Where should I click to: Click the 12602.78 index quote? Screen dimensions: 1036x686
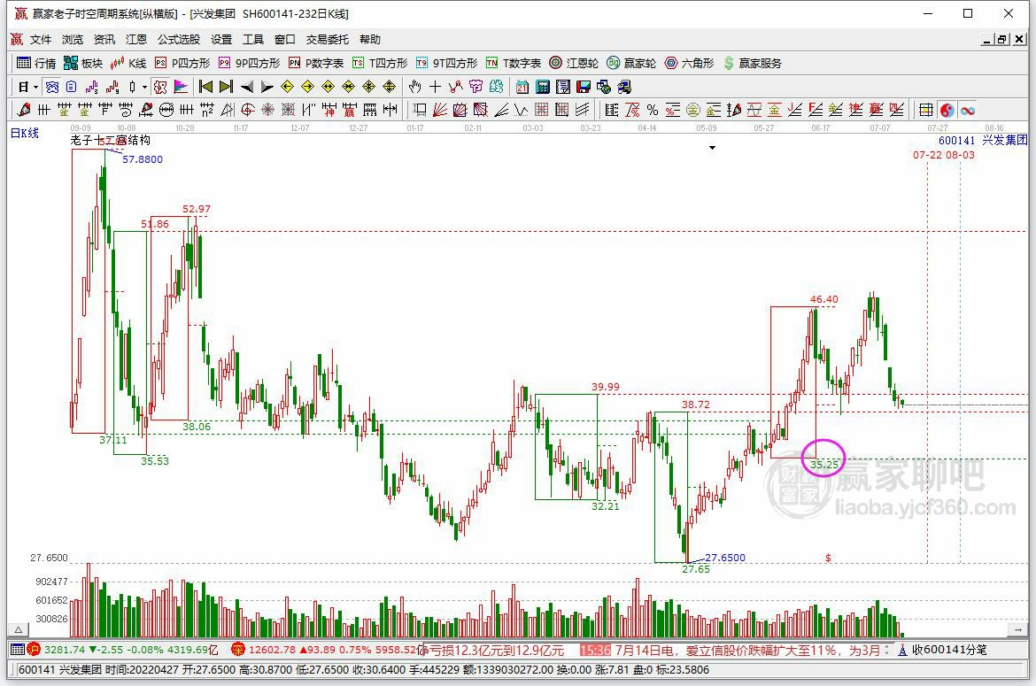pyautogui.click(x=272, y=650)
